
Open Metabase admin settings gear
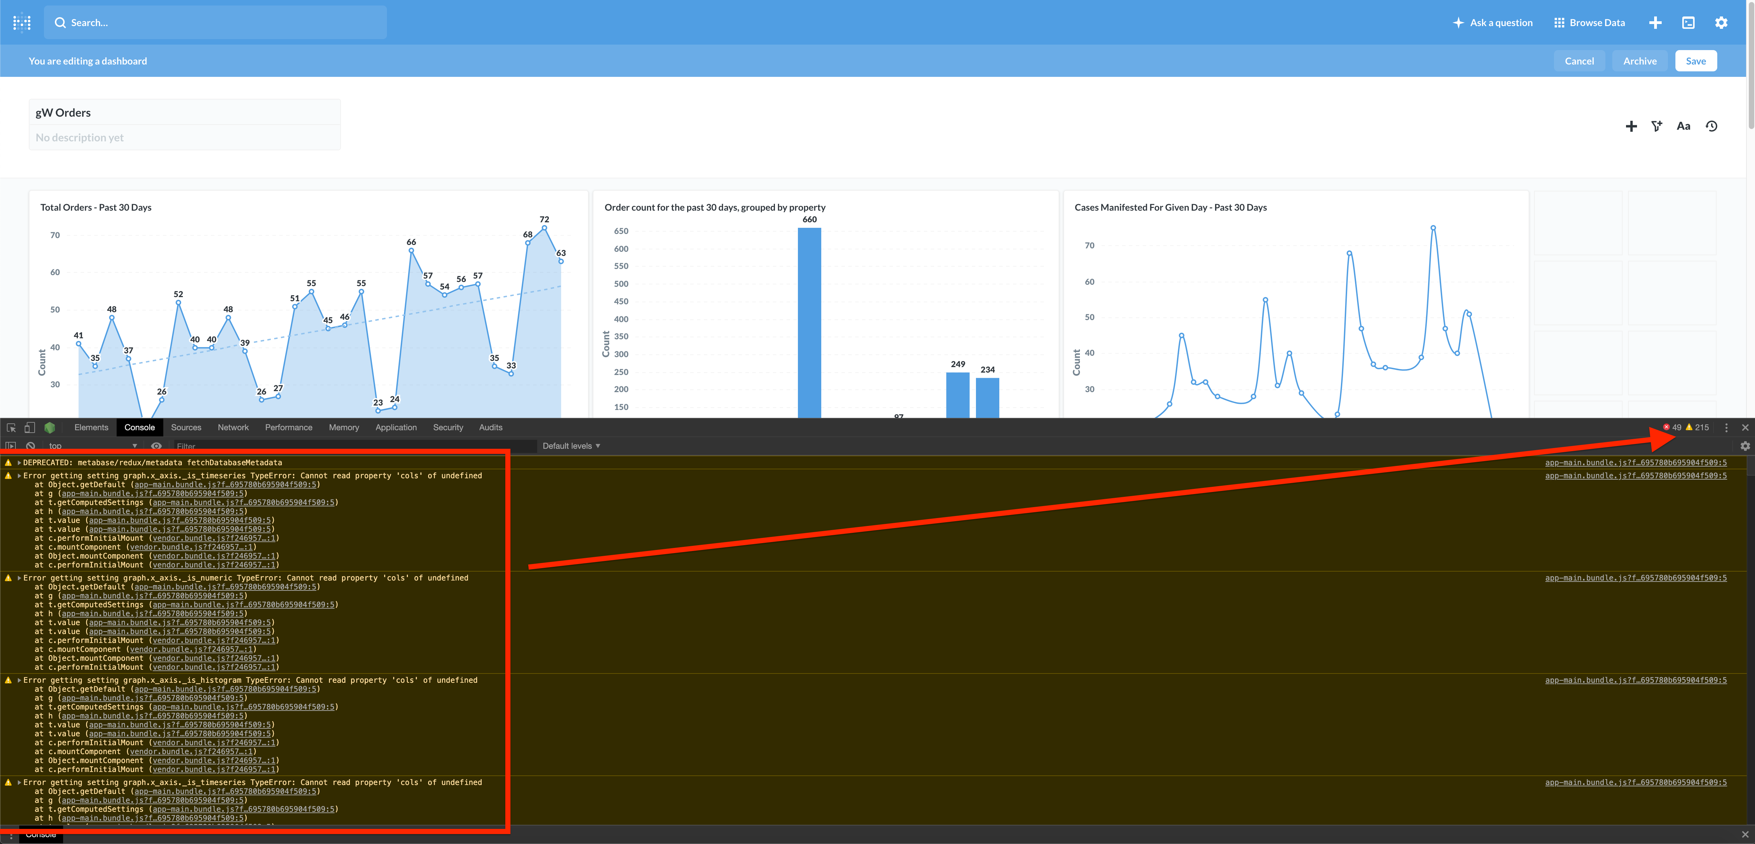(1722, 23)
